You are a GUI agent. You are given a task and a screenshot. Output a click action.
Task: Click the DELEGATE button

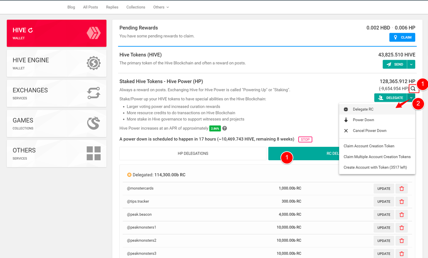click(391, 98)
